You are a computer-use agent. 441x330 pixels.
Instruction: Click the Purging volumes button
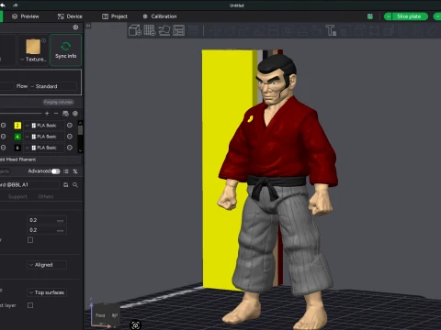pos(58,102)
